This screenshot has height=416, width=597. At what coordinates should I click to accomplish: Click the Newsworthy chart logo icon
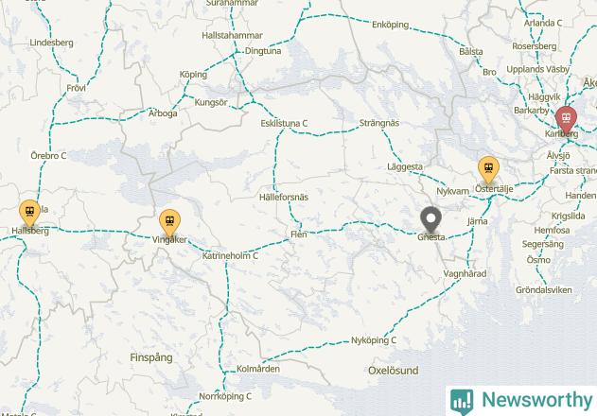(462, 402)
